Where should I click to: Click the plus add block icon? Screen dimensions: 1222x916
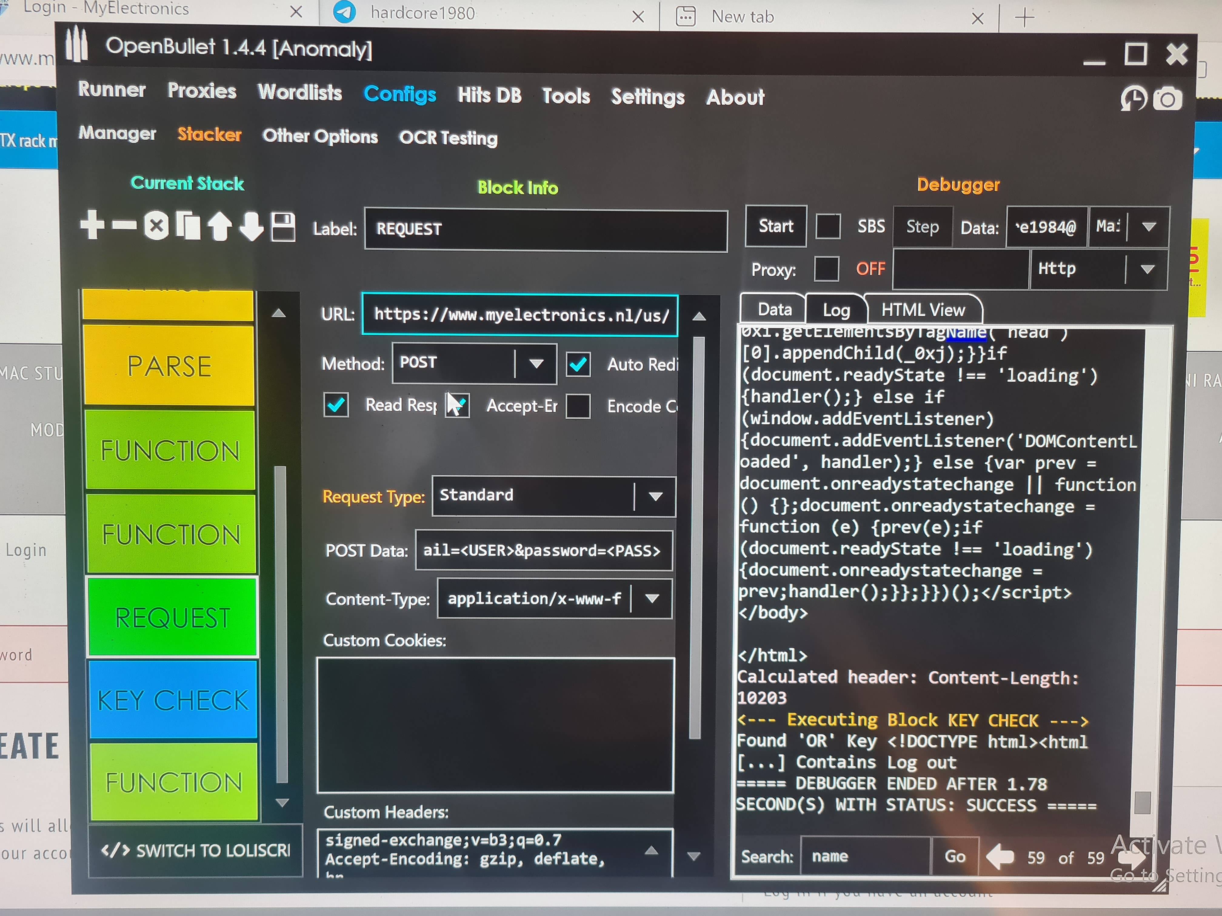tap(92, 225)
